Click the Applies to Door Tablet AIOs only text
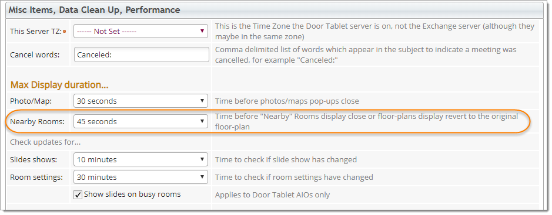552x215 pixels. point(273,195)
